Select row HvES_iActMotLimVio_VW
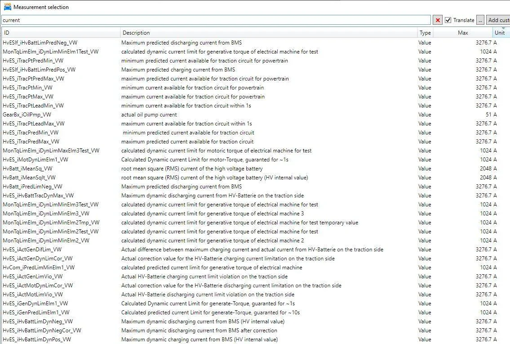The image size is (510, 344). click(x=255, y=295)
